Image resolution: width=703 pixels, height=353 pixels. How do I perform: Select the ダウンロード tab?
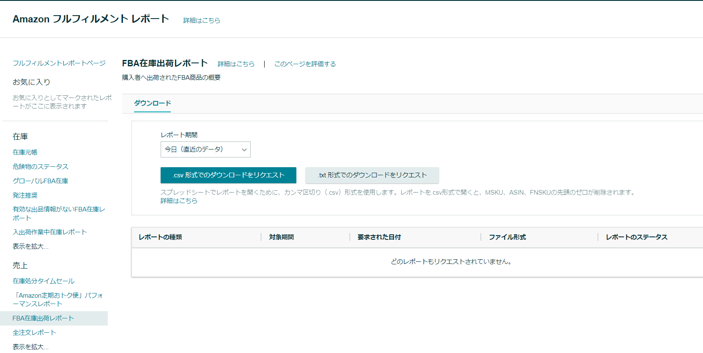(x=152, y=103)
